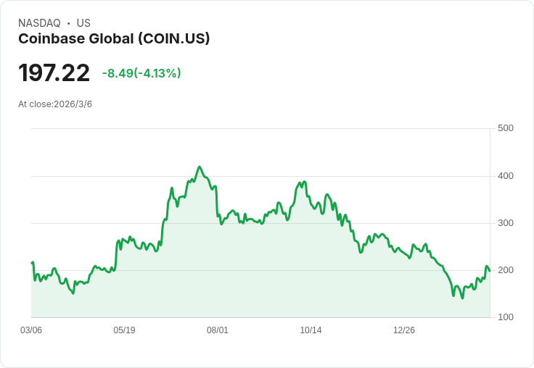The width and height of the screenshot is (534, 368).
Task: Click the 300 y-axis label
Action: [506, 223]
